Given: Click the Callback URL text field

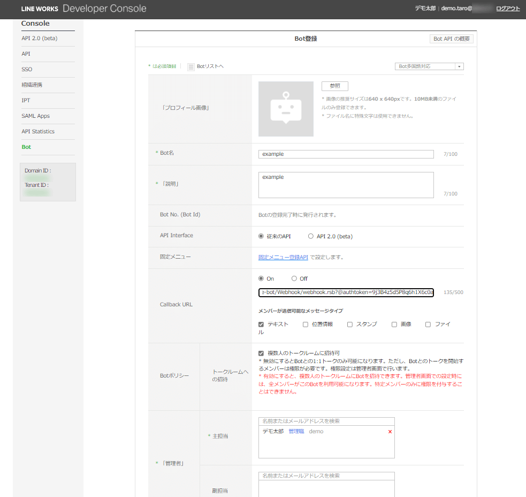Looking at the screenshot, I should click(346, 292).
